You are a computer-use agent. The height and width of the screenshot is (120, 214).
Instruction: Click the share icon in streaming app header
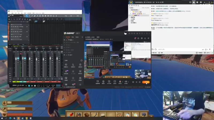pyautogui.click(x=148, y=38)
